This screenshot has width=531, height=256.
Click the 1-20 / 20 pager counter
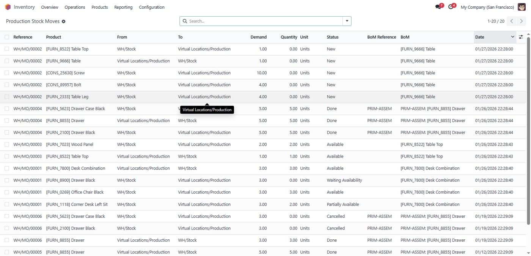(x=496, y=21)
